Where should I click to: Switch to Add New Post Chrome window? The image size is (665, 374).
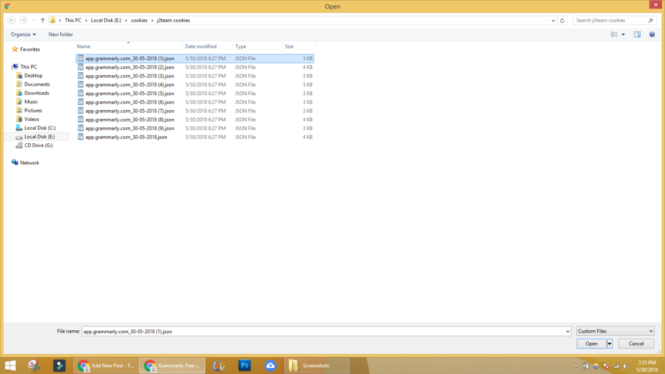tap(106, 365)
